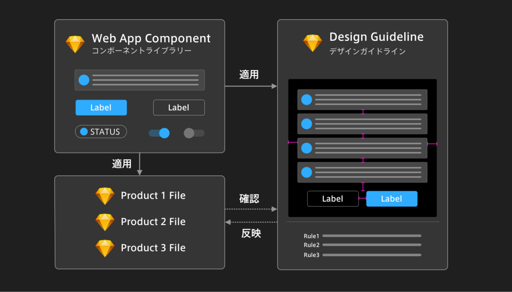Click the third list card in Design Guideline preview
The height and width of the screenshot is (292, 512).
362,148
